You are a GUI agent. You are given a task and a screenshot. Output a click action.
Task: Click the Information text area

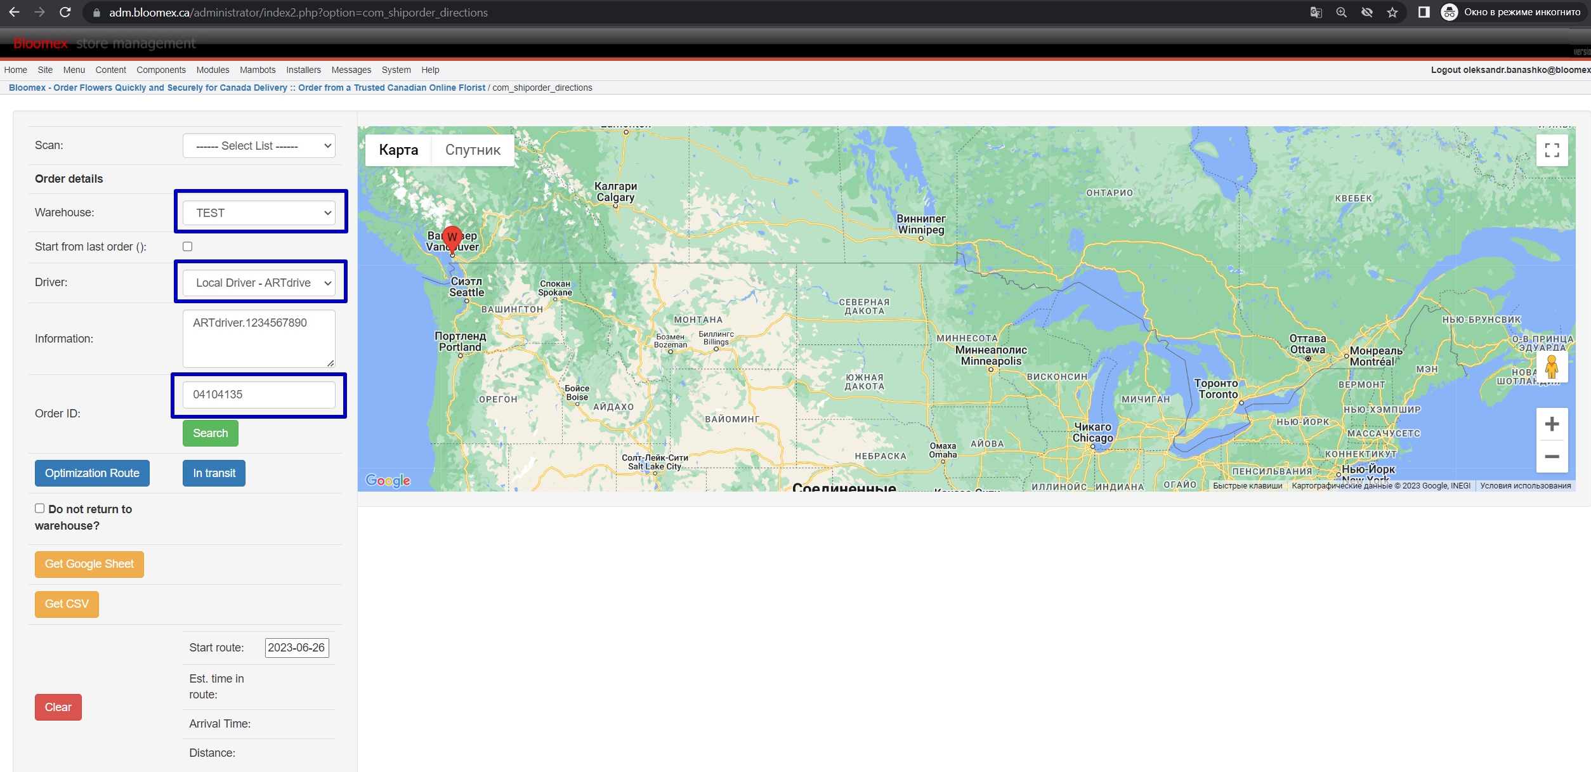coord(259,339)
